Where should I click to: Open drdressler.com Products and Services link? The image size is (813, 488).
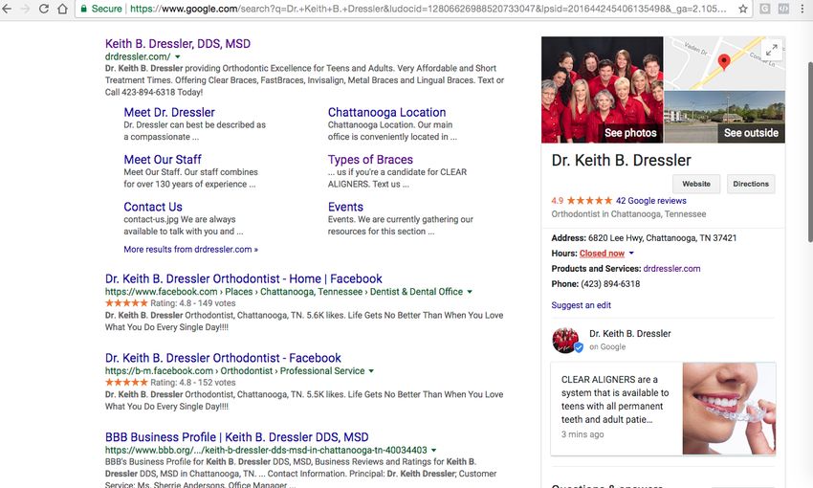(x=671, y=269)
